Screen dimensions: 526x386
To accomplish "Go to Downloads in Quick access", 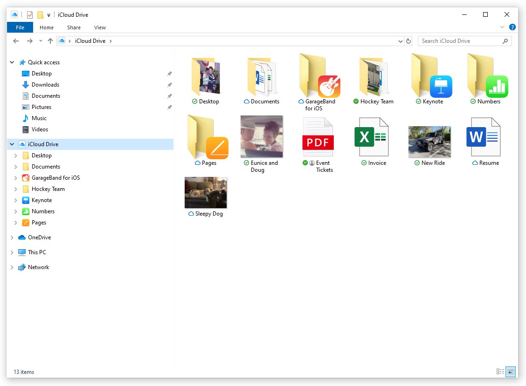I will (x=45, y=85).
